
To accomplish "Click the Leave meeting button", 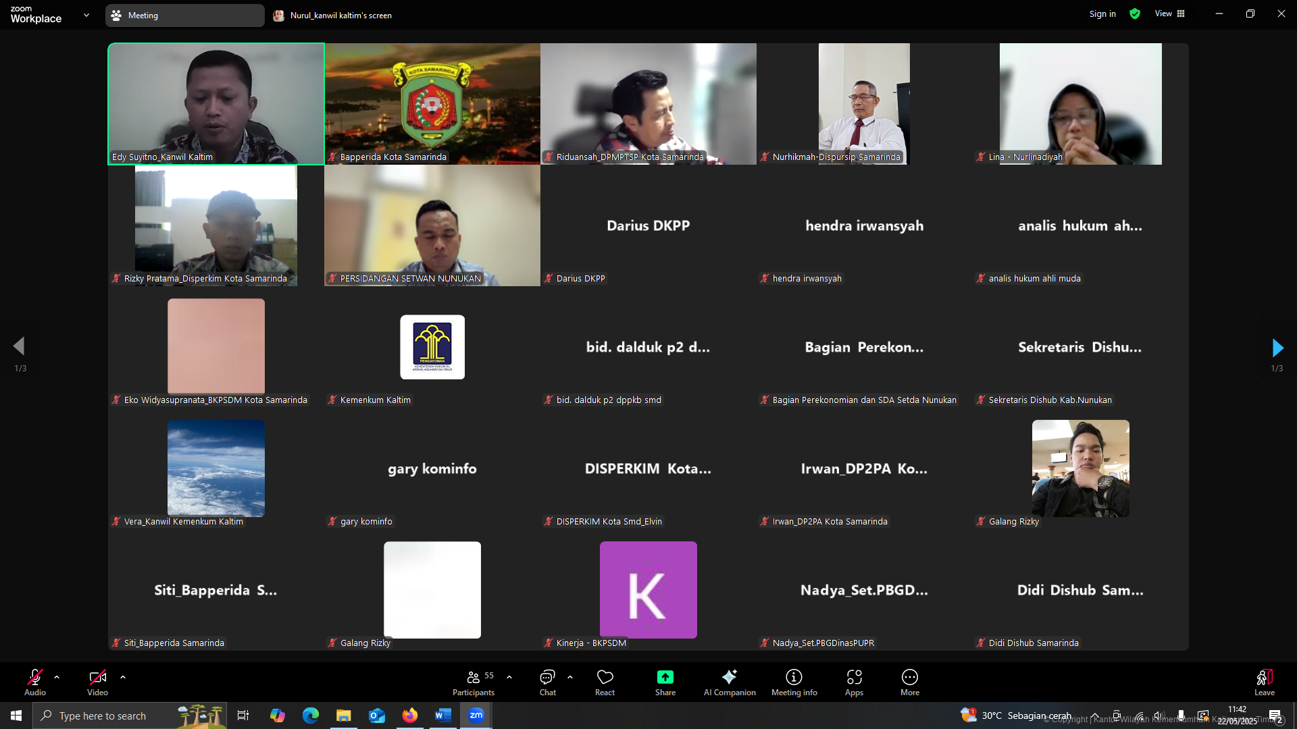I will click(x=1264, y=682).
